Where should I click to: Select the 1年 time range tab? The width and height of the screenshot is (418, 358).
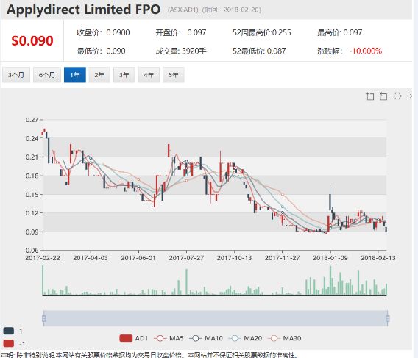(75, 75)
